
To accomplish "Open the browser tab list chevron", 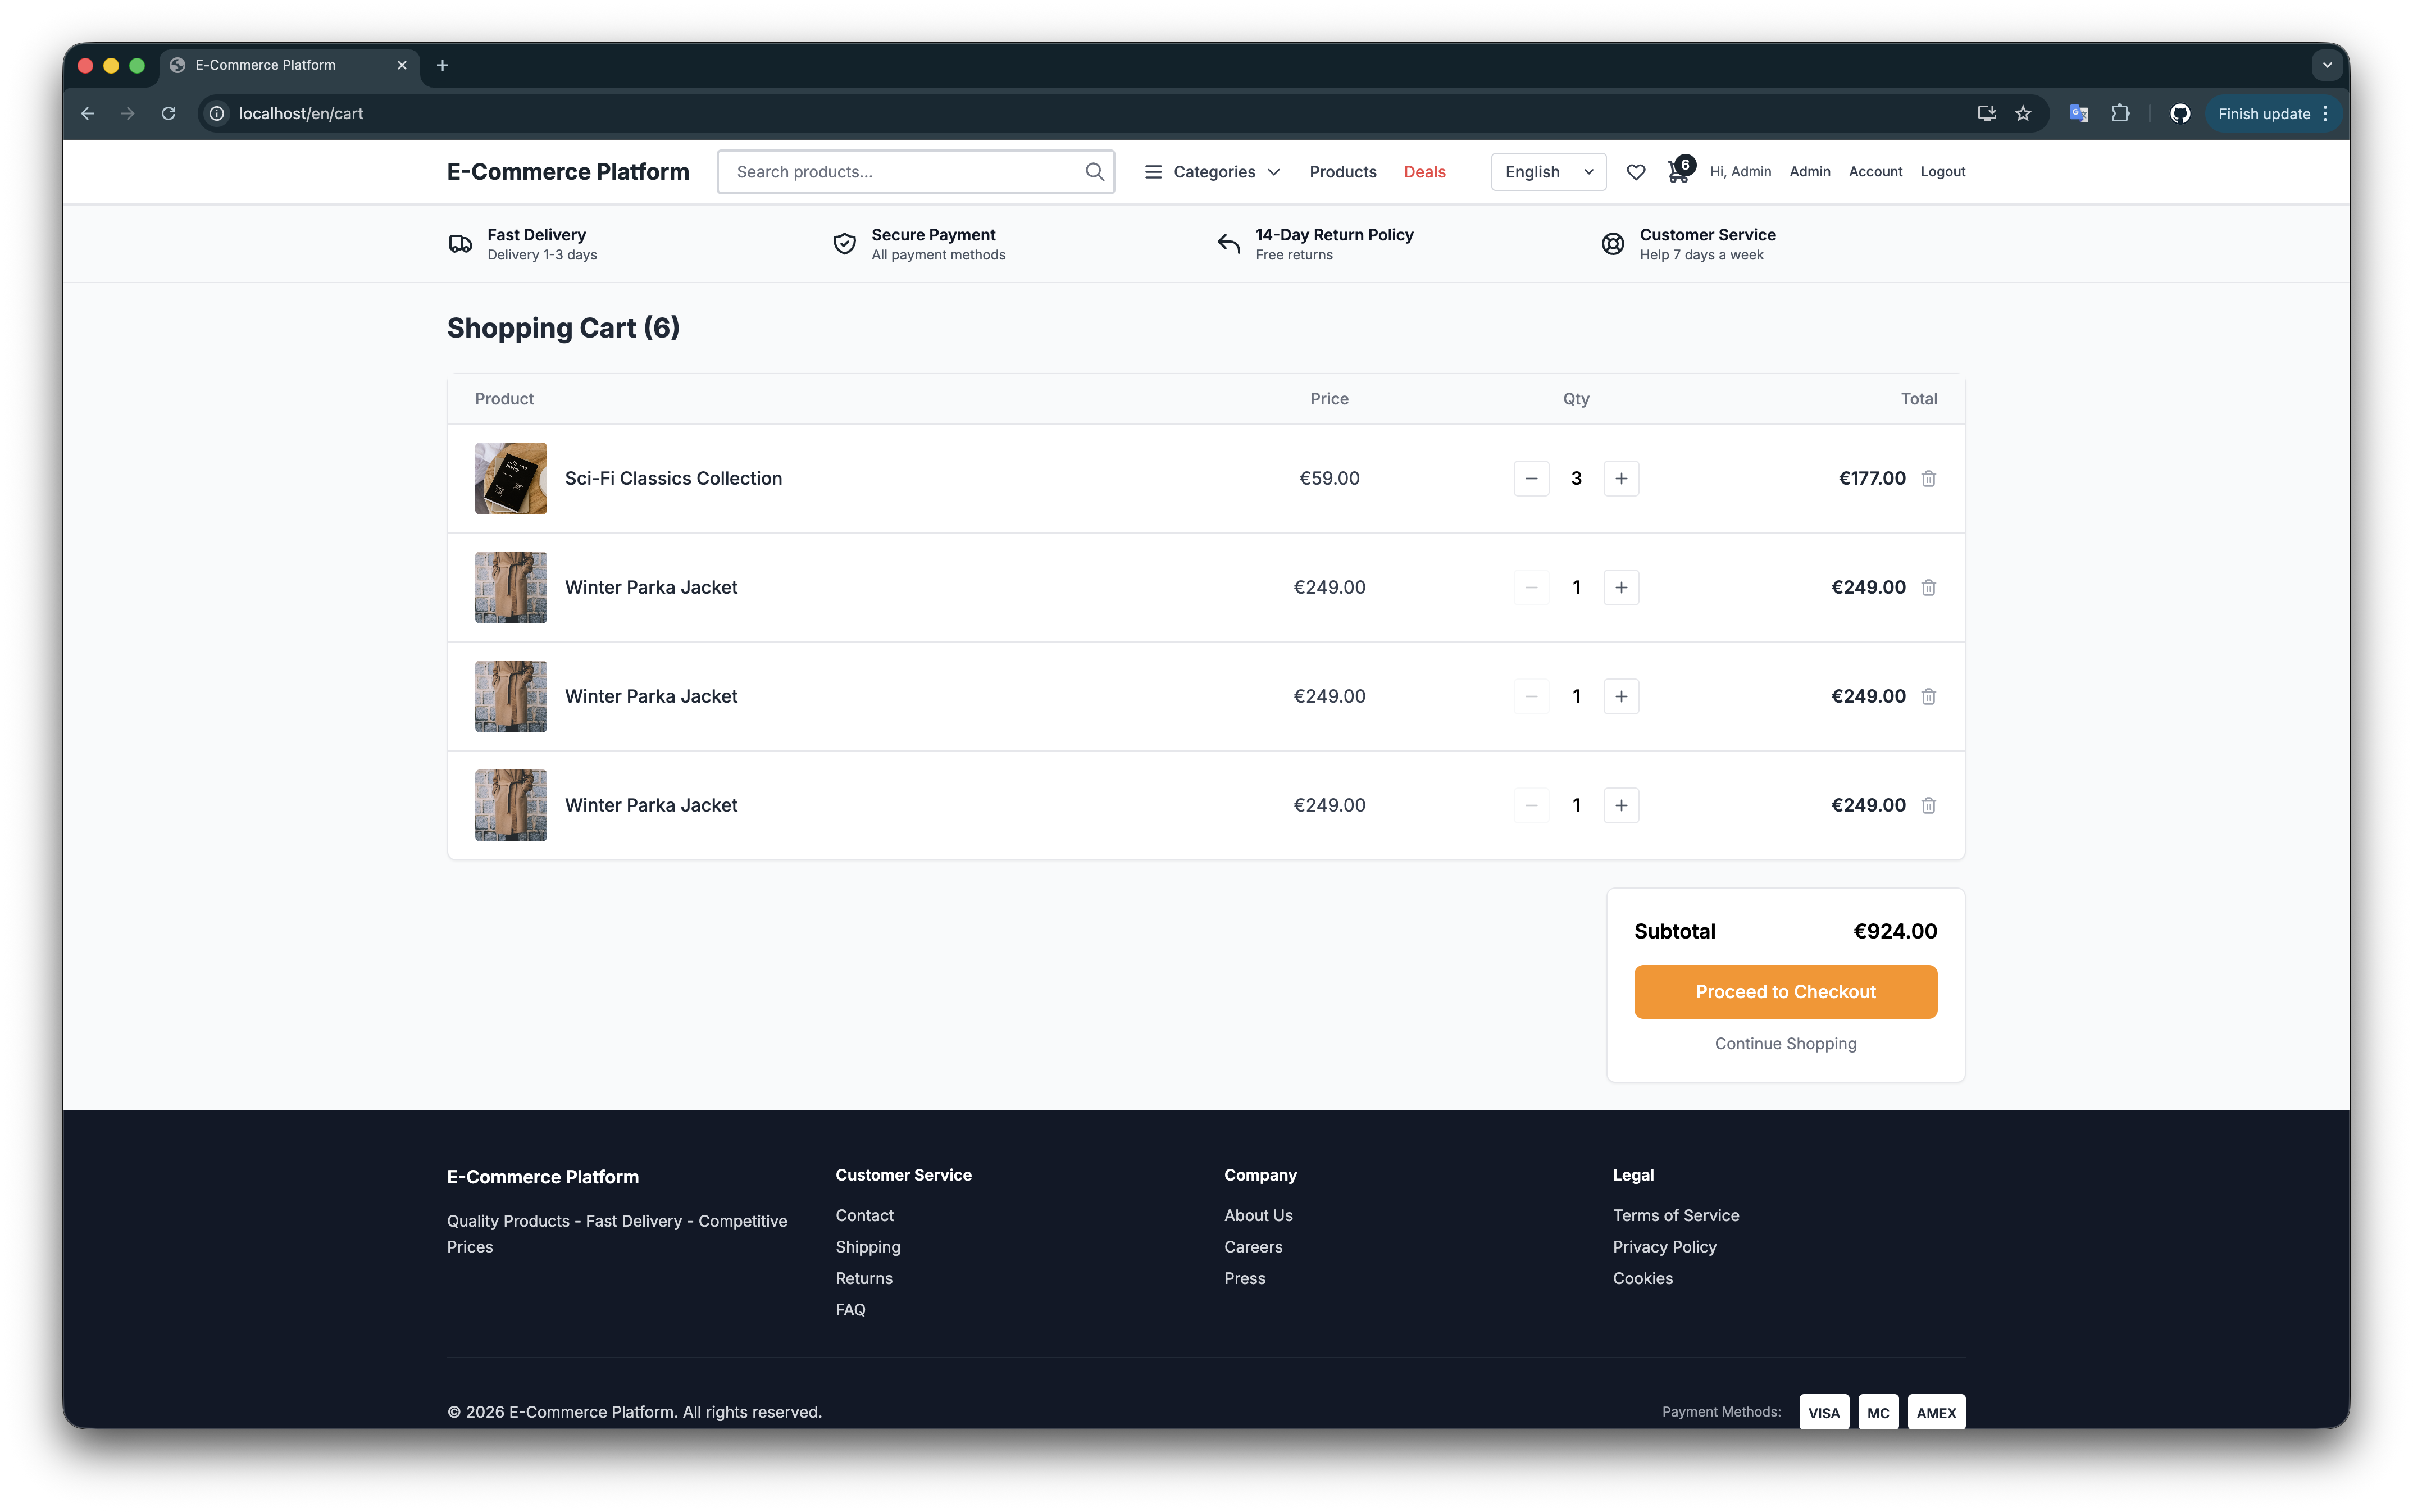I will click(x=2327, y=65).
